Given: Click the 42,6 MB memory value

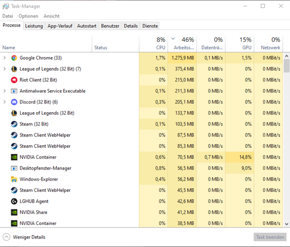Looking at the screenshot, I should click(x=186, y=201).
